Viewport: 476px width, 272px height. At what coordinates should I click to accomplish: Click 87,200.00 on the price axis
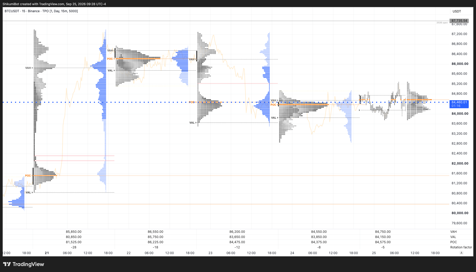459,34
